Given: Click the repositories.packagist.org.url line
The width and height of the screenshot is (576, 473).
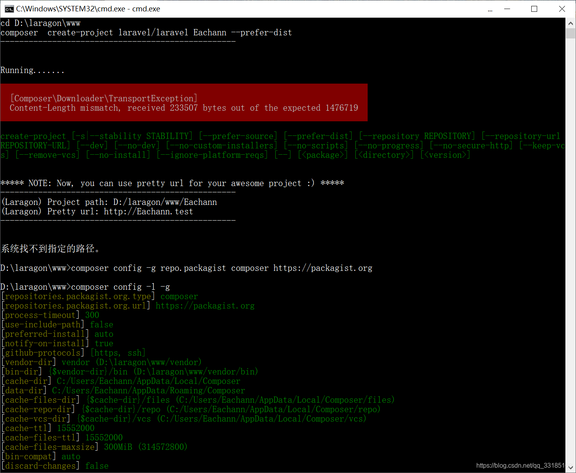Looking at the screenshot, I should pyautogui.click(x=128, y=306).
